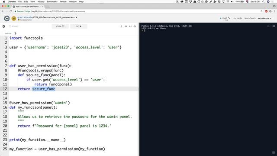Open the History menu
The width and height of the screenshot is (277, 156).
point(41,2)
